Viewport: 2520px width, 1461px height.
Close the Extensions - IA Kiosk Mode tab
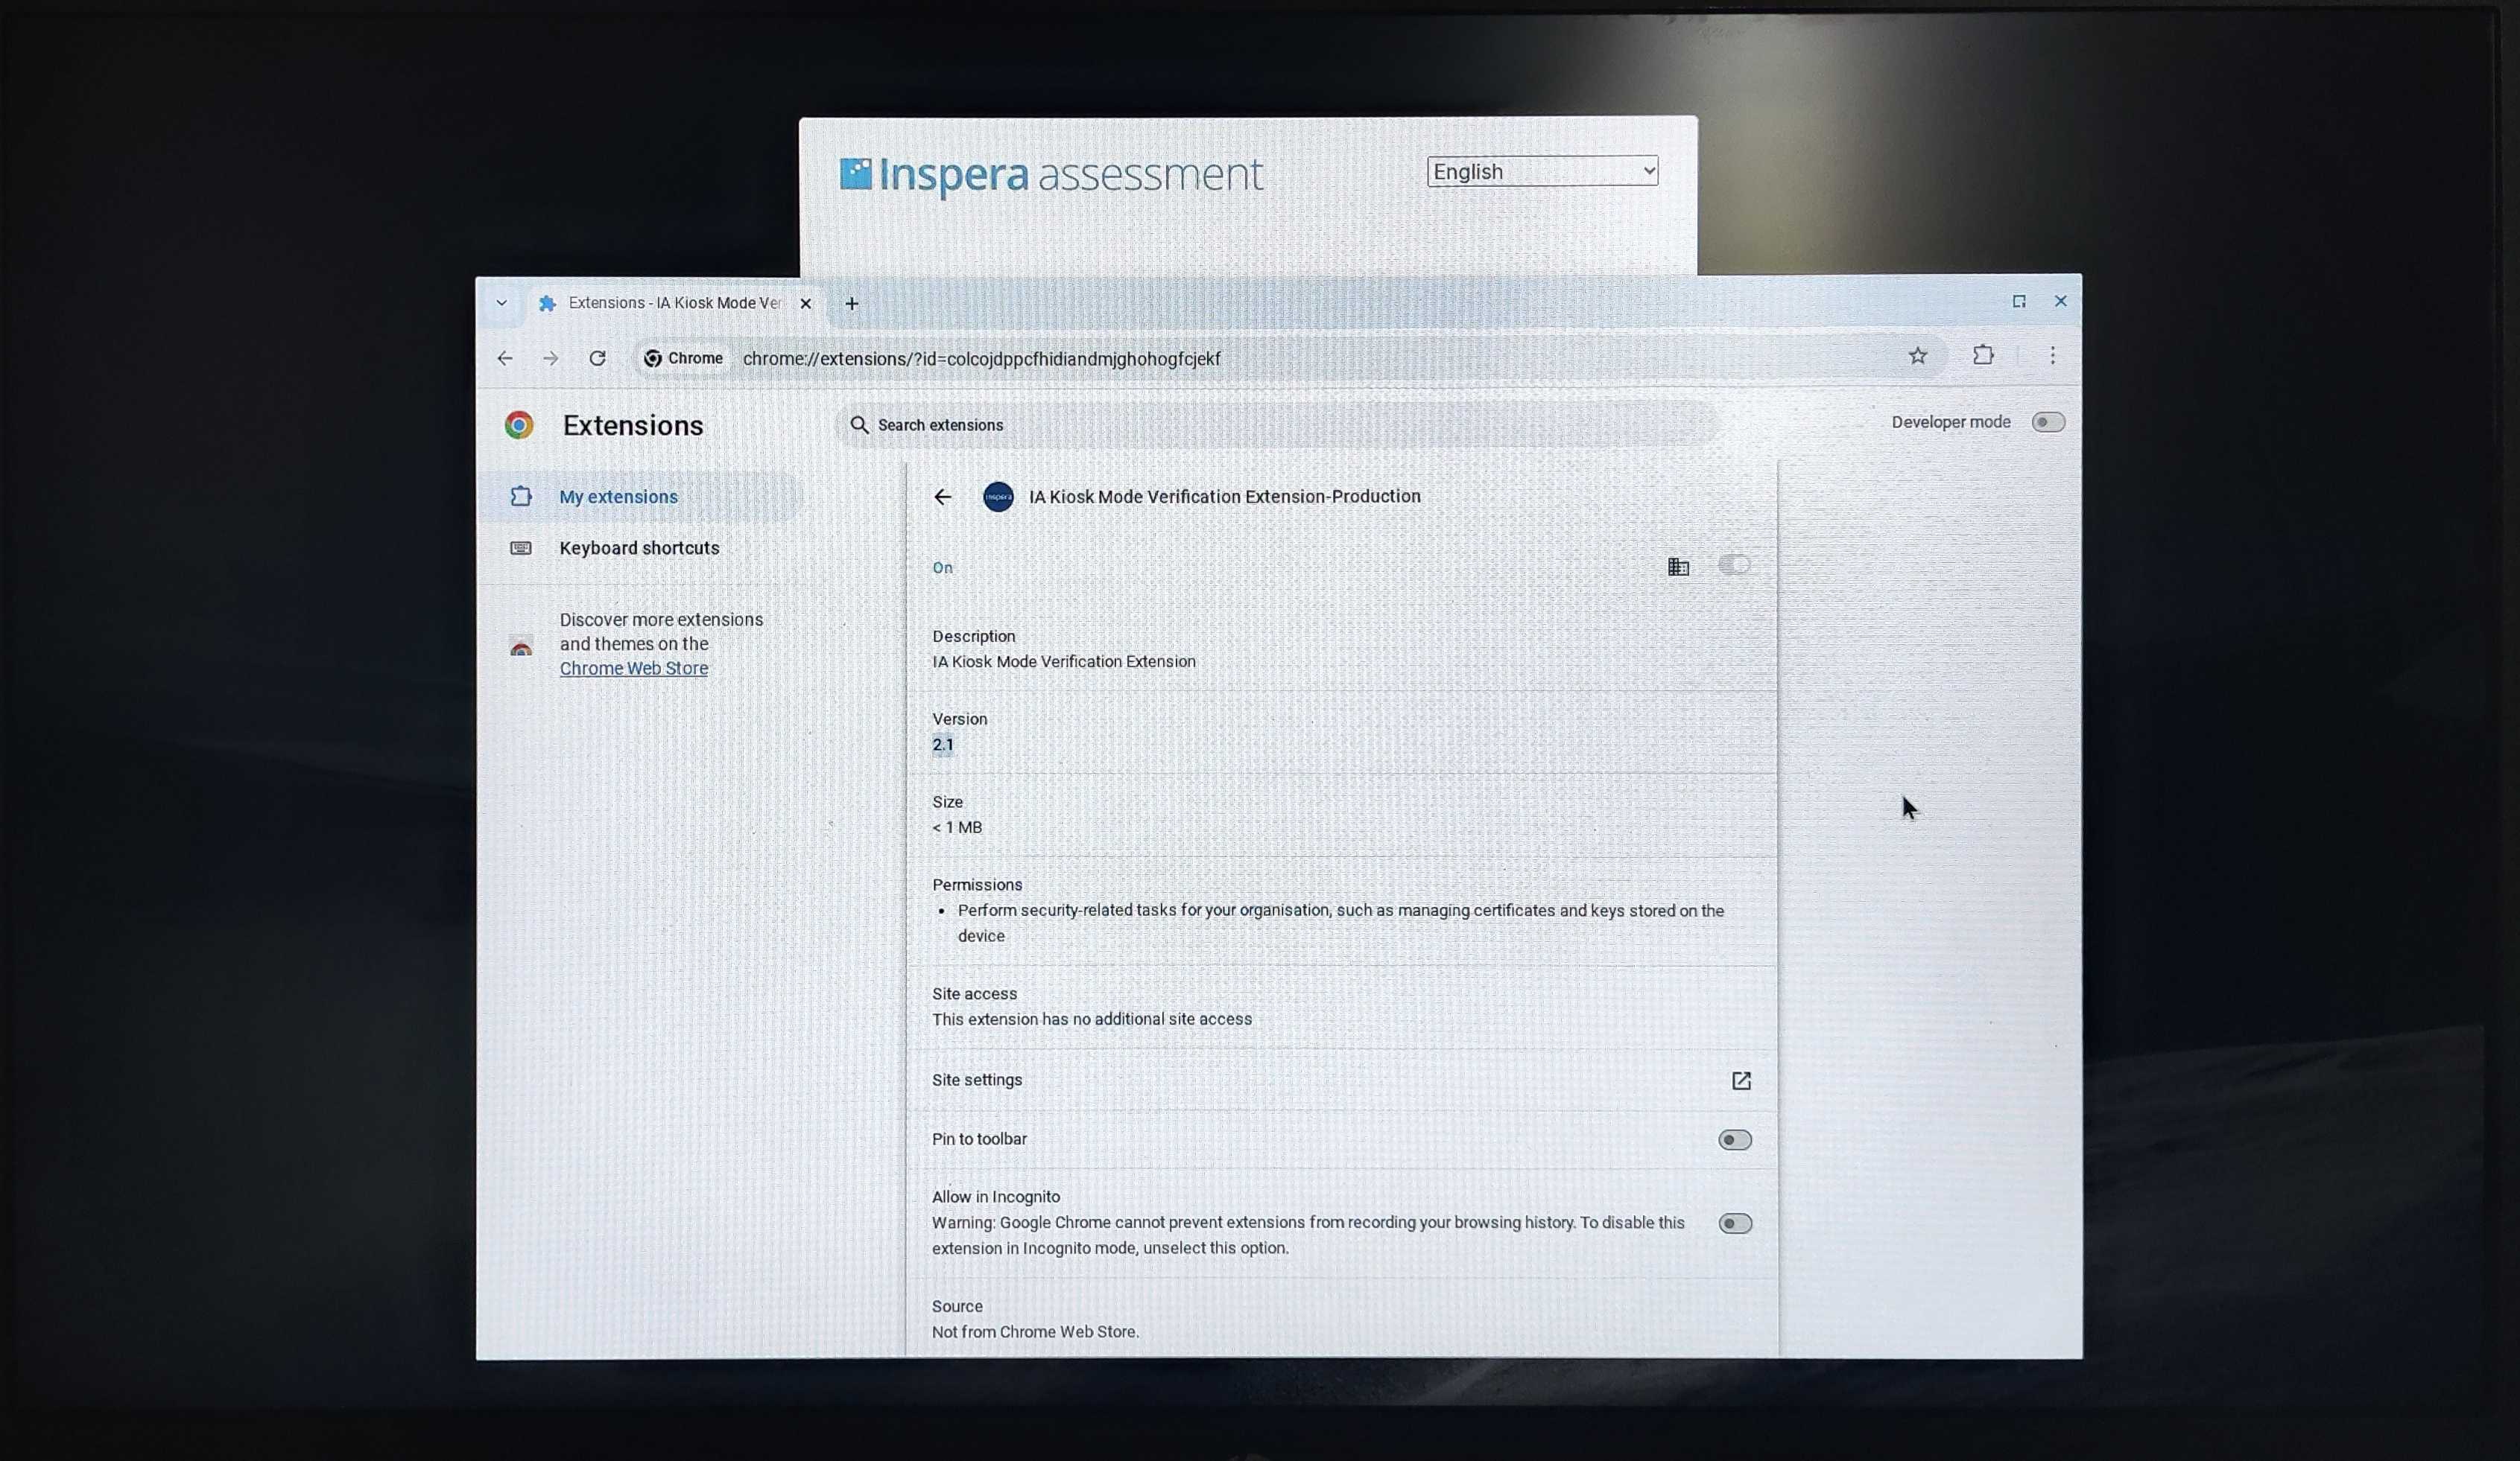805,303
